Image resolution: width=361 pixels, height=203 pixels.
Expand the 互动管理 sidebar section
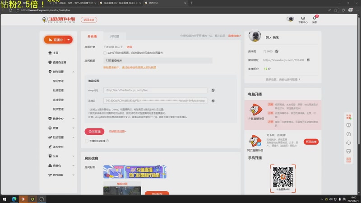pyautogui.click(x=73, y=138)
